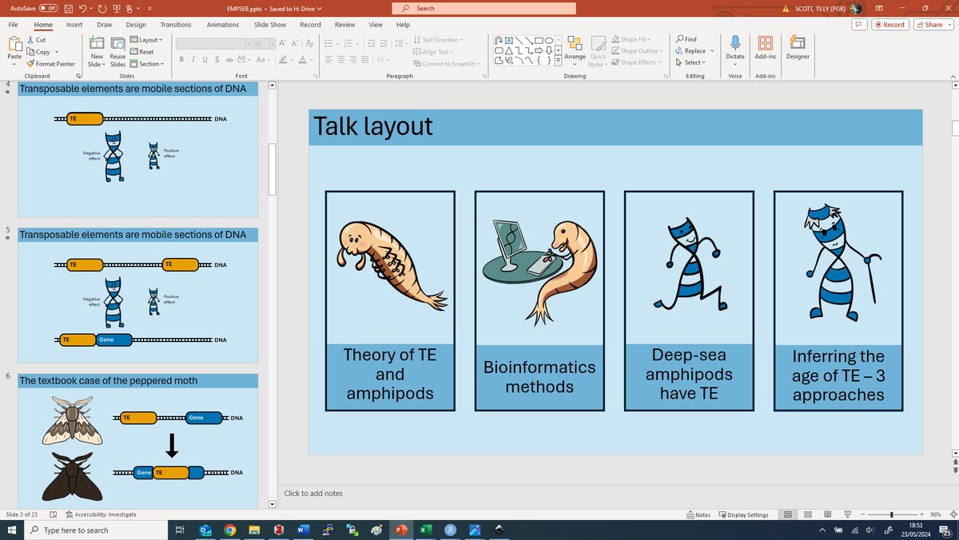Switch to the Transitions tab
Viewport: 959px width, 540px height.
176,25
